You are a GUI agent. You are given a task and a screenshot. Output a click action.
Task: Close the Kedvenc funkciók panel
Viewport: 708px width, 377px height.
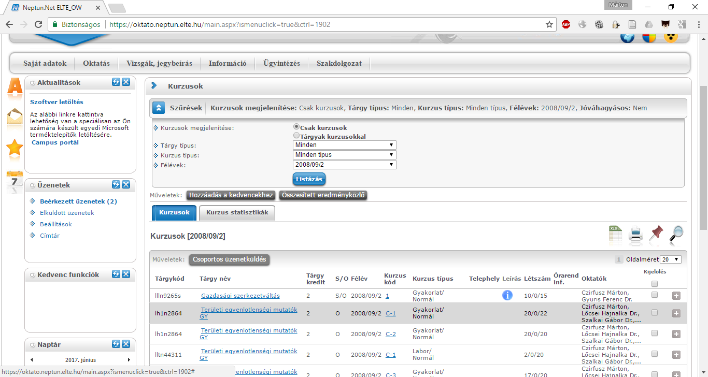click(126, 274)
